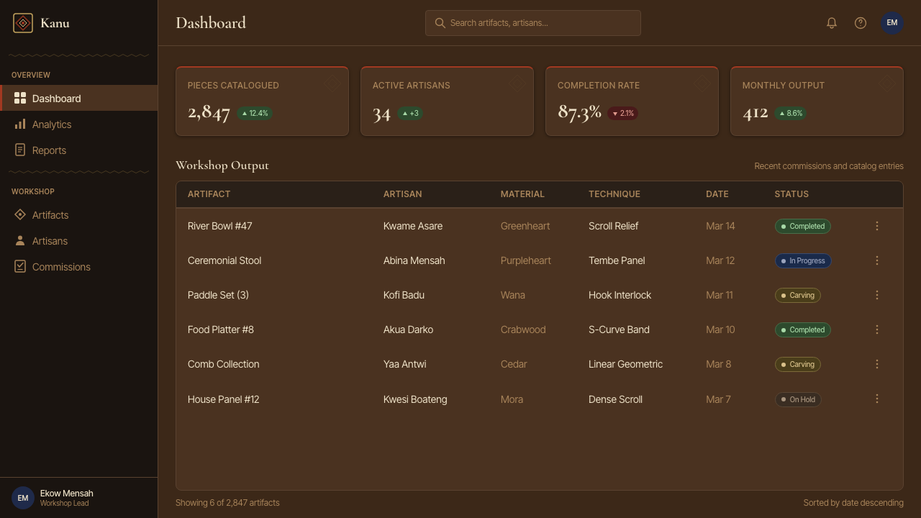
Task: Select artisan Akua Darko
Action: tap(408, 330)
